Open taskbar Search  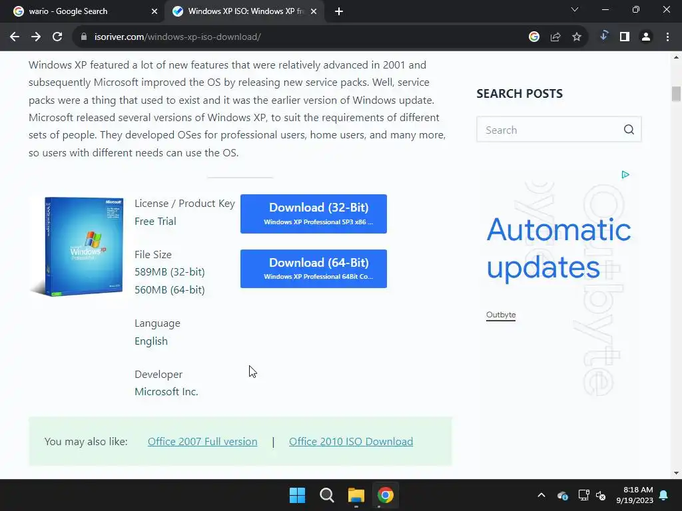[x=326, y=495]
